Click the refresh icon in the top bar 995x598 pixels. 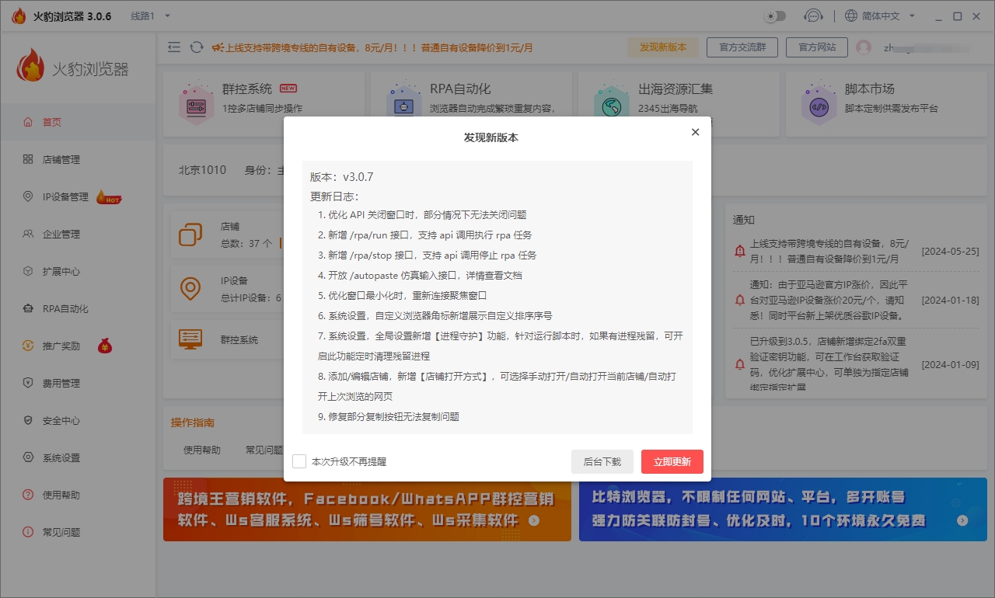point(197,47)
